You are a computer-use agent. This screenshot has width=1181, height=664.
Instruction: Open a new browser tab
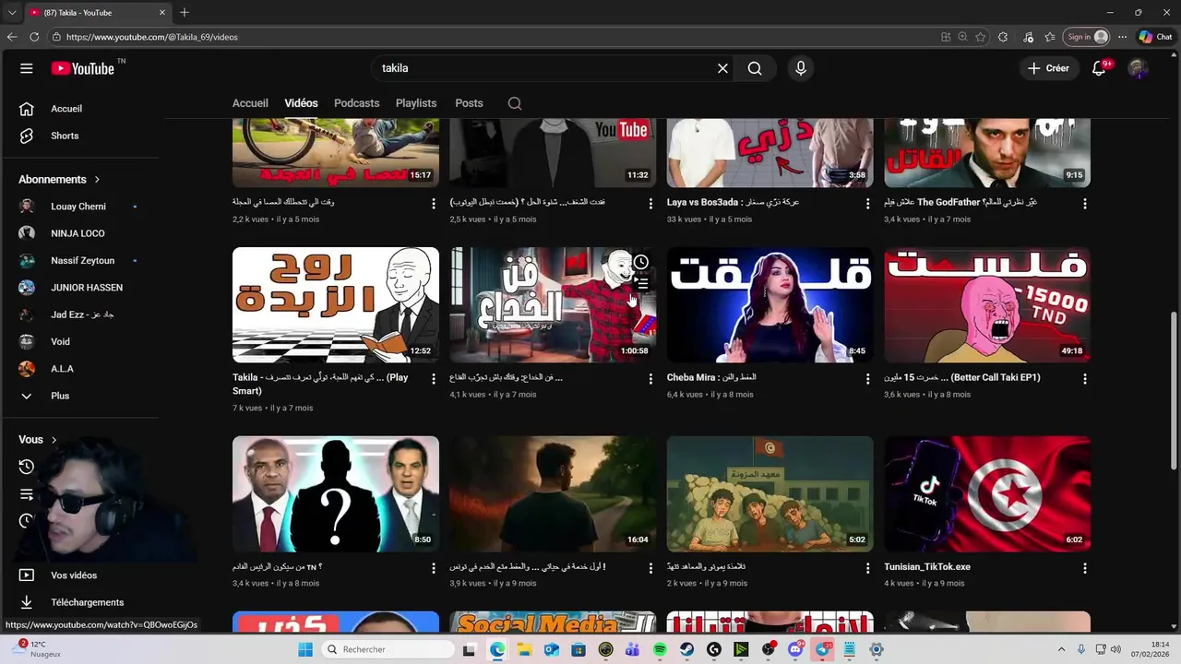[185, 12]
